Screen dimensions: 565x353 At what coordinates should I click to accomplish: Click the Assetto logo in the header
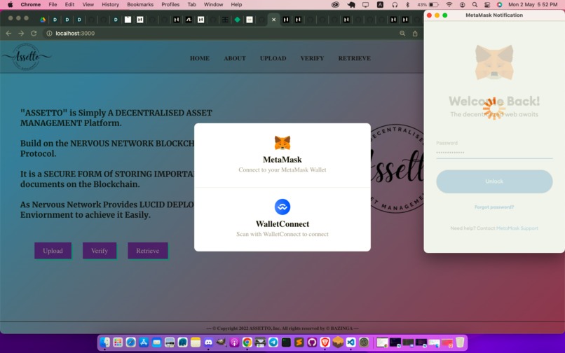(x=27, y=57)
